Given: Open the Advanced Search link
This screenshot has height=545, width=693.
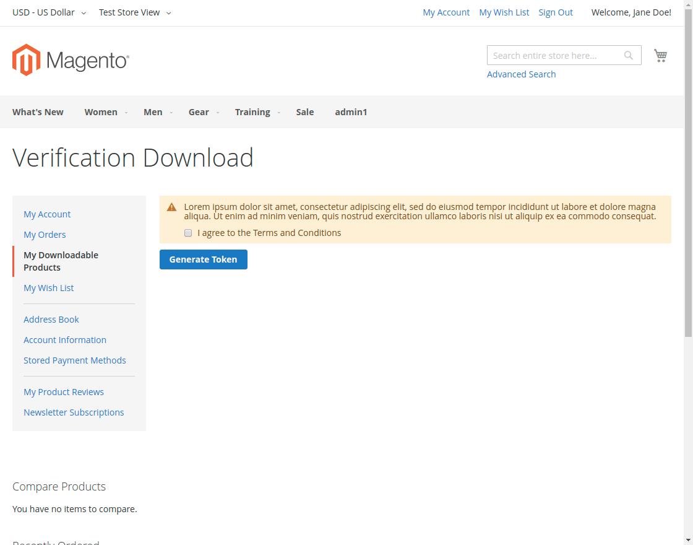Looking at the screenshot, I should (521, 74).
